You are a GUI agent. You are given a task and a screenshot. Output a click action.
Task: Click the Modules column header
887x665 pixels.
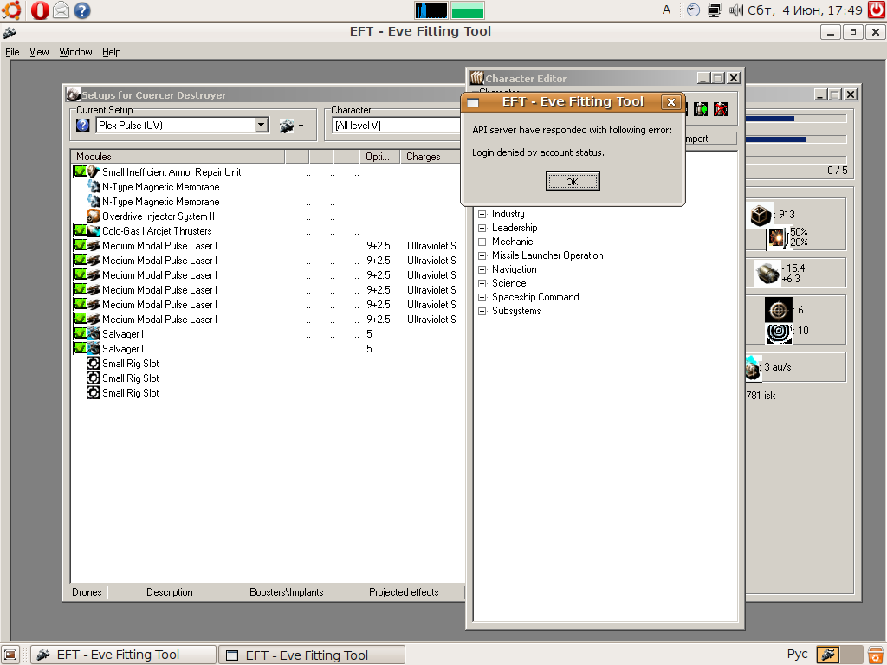tap(178, 157)
